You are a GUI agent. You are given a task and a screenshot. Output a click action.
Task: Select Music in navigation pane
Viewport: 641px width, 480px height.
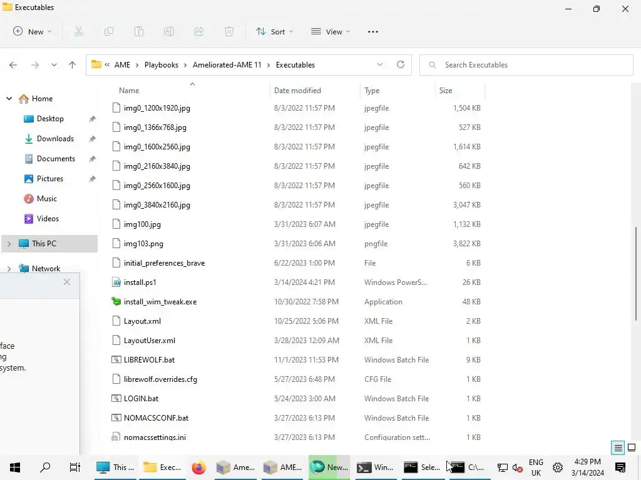click(46, 199)
